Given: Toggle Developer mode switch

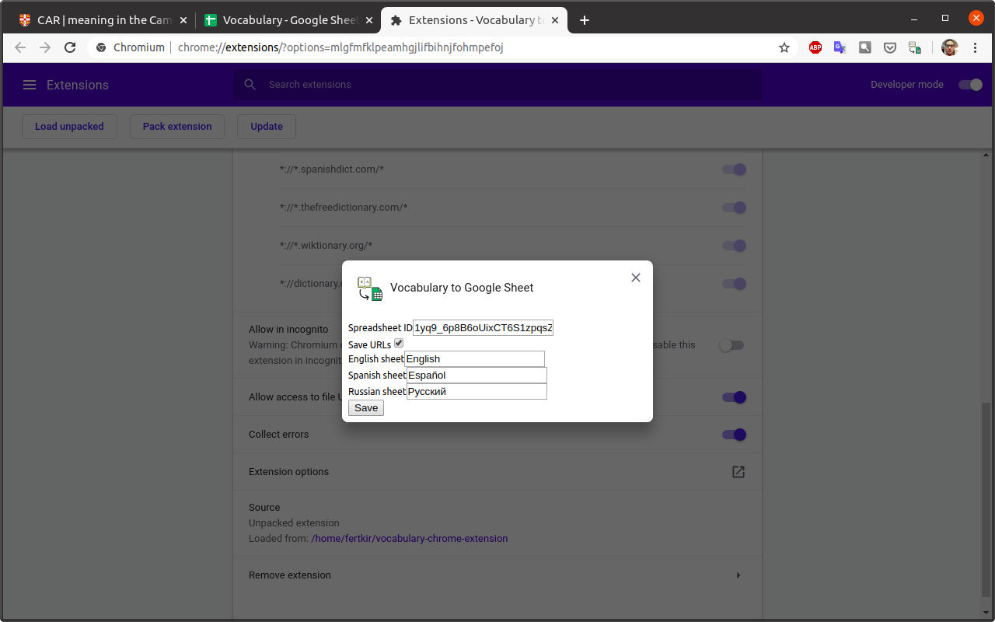Looking at the screenshot, I should click(970, 85).
